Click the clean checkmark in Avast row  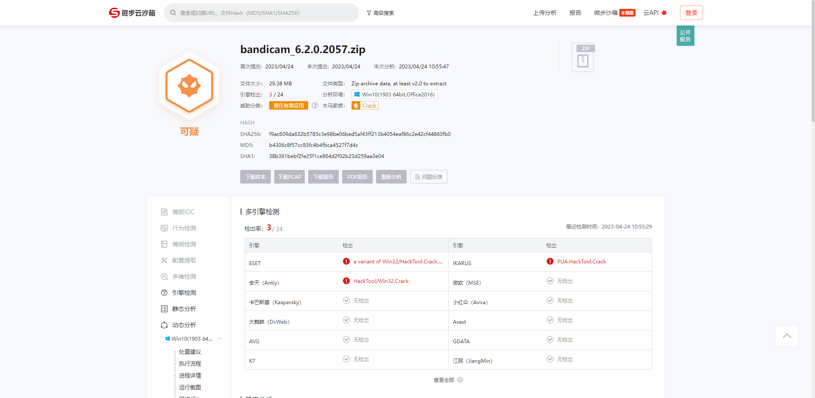[x=550, y=320]
